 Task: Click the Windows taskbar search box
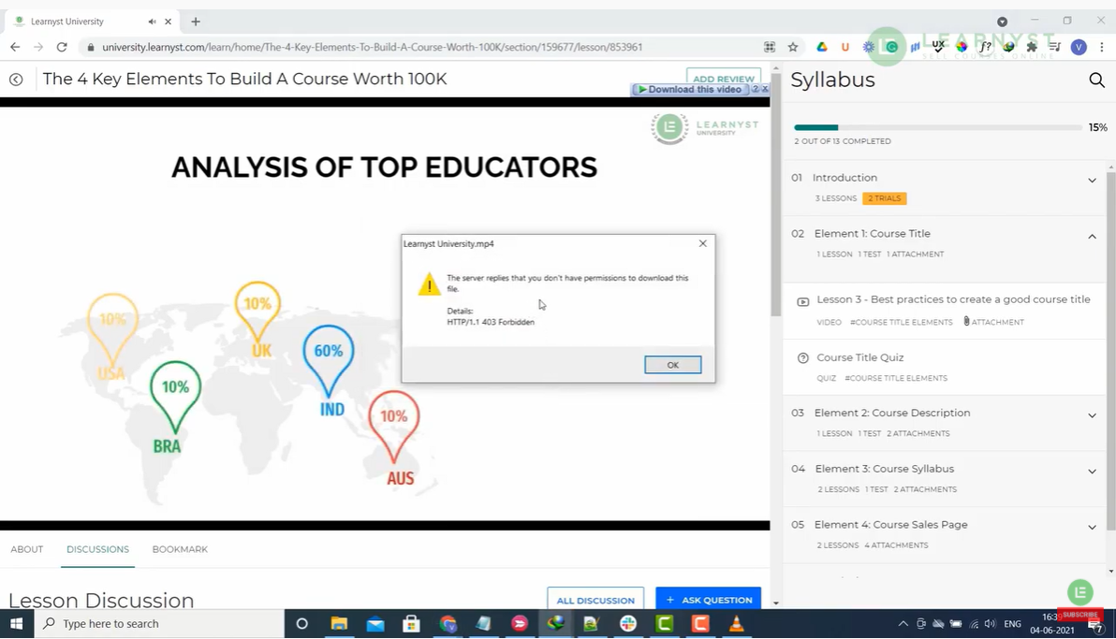pyautogui.click(x=159, y=624)
